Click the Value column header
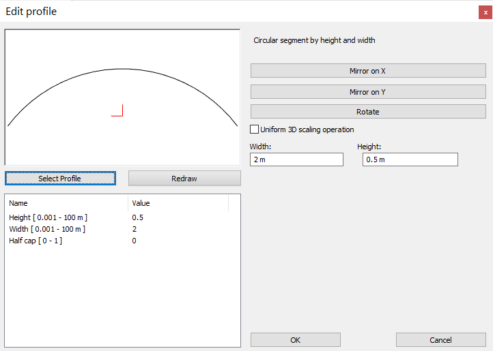The image size is (493, 351). click(x=141, y=203)
